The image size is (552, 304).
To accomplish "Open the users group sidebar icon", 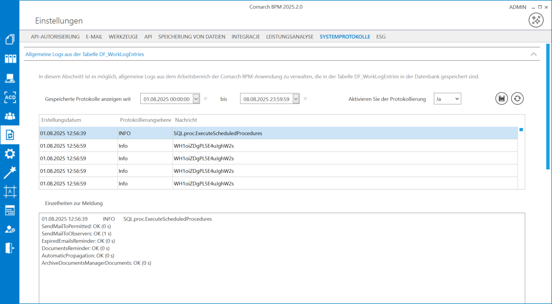I will click(10, 116).
